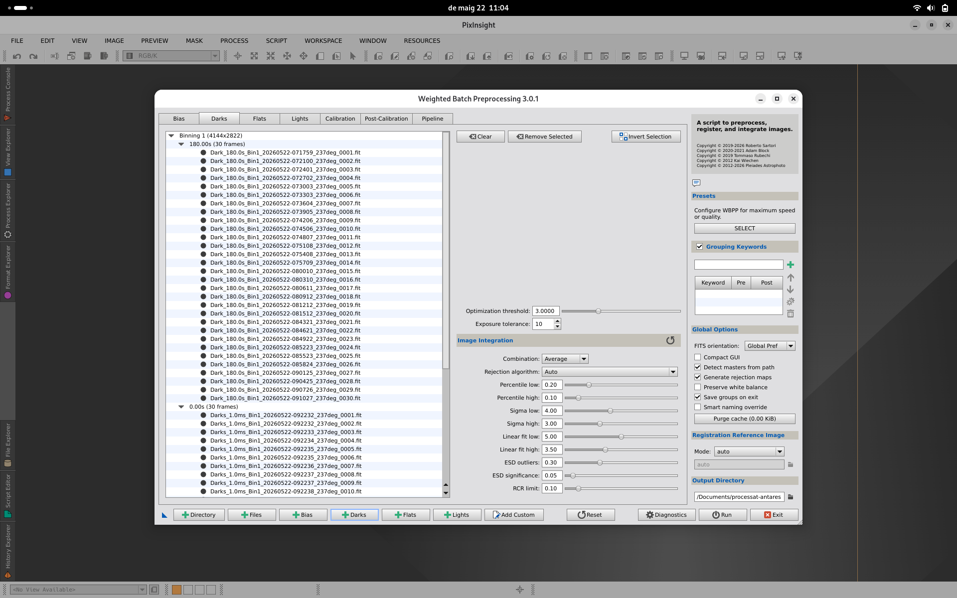Switch to the Bias tab
957x598 pixels.
point(179,119)
